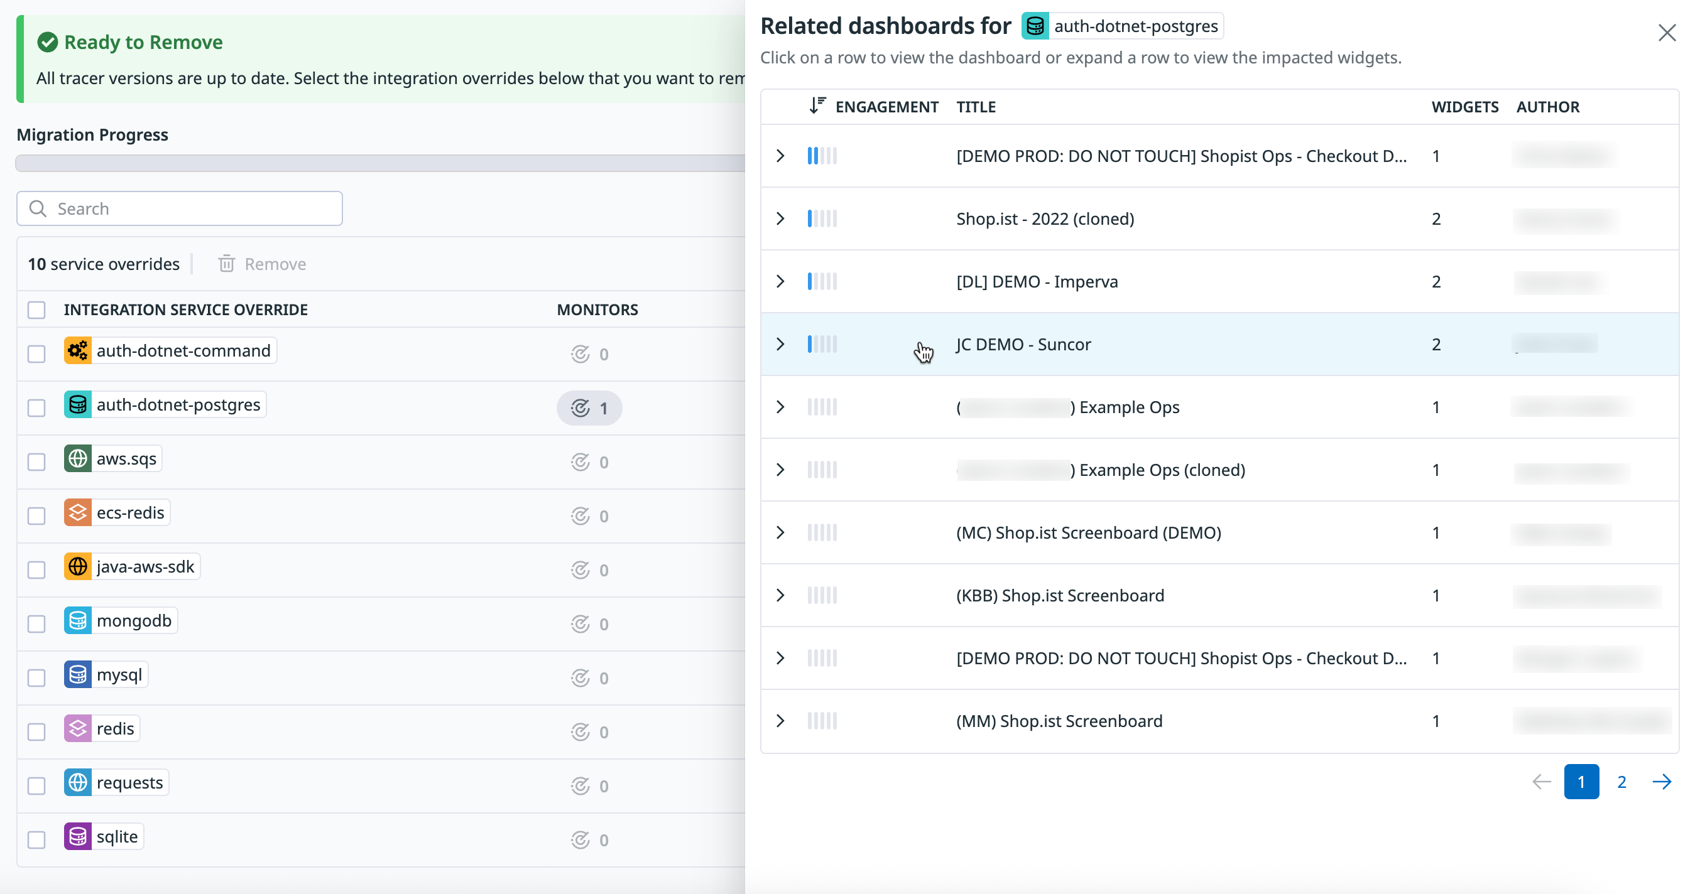Click the next page arrow
The width and height of the screenshot is (1695, 894).
tap(1662, 782)
